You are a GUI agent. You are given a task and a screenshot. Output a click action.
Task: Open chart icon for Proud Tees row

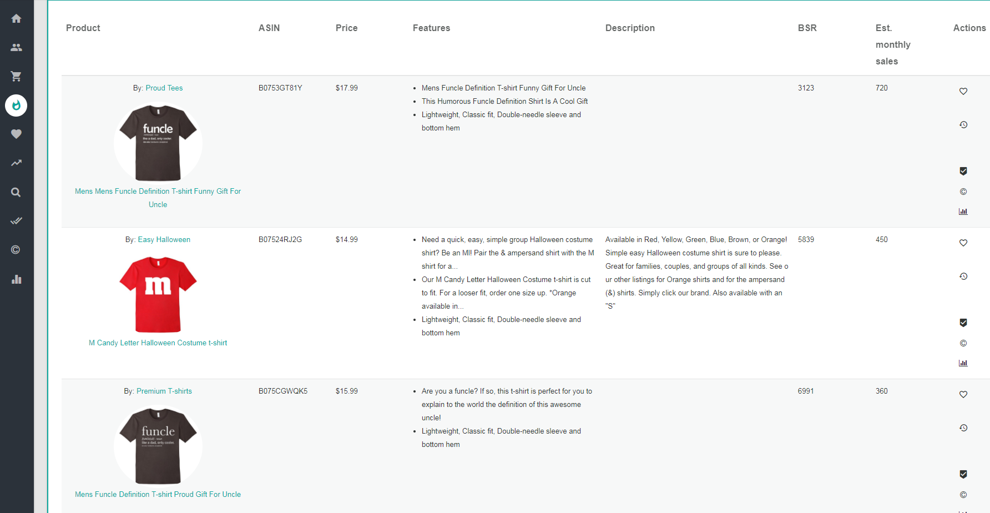(x=963, y=212)
